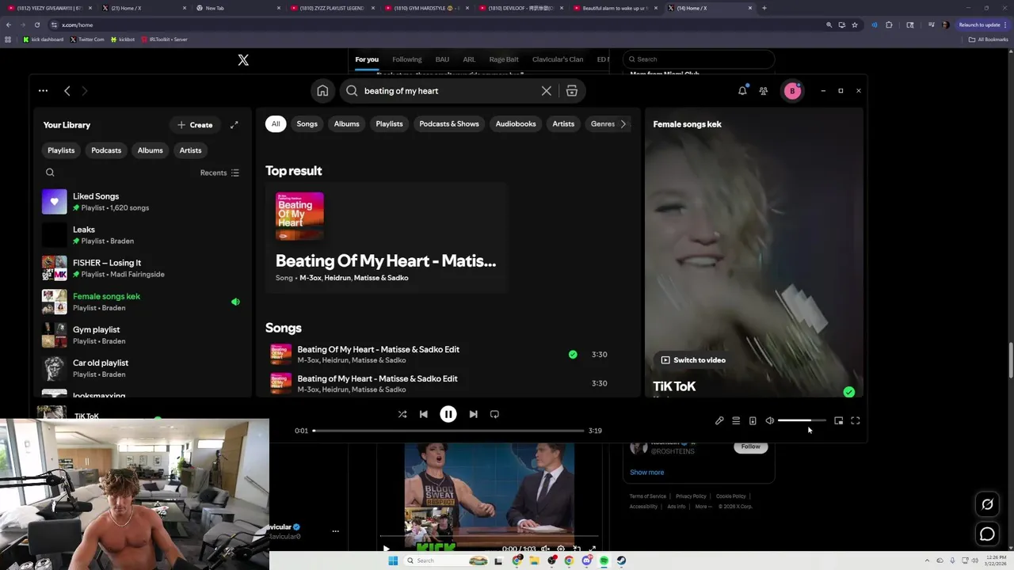Open the Recents sort dropdown in Your Library
Viewport: 1014px width, 570px height.
pyautogui.click(x=219, y=173)
